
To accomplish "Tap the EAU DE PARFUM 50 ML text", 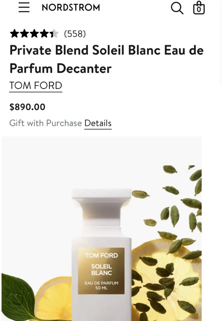I will (x=101, y=285).
